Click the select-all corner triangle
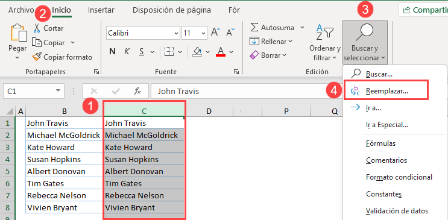 [x=9, y=111]
